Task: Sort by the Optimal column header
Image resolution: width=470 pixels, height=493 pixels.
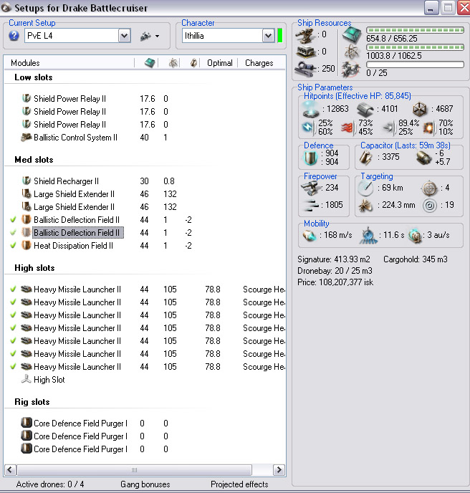Action: [x=220, y=63]
